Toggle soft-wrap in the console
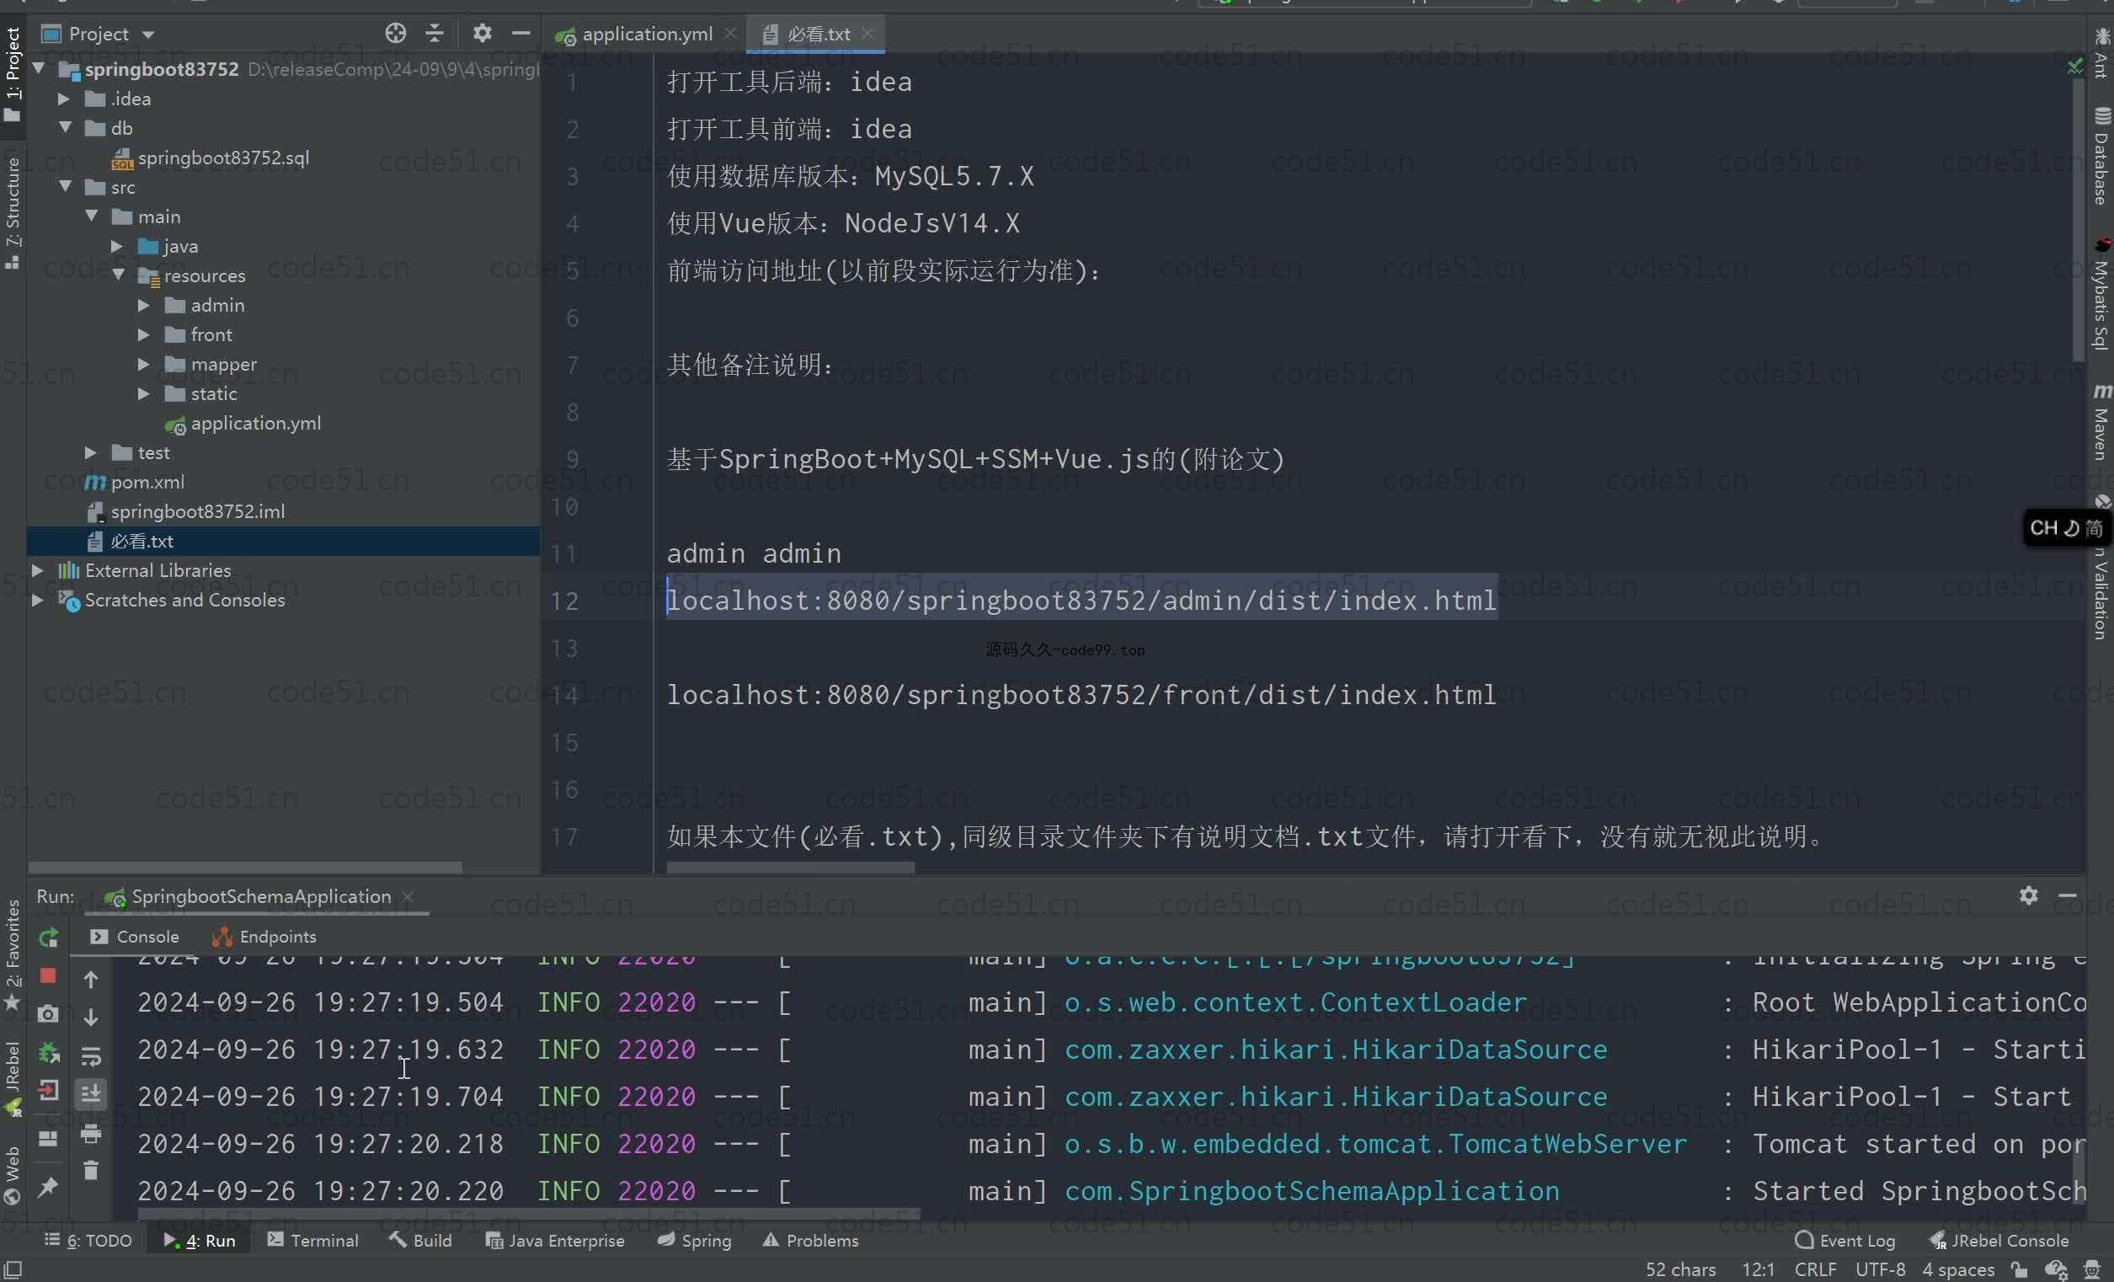The image size is (2114, 1282). 90,1056
